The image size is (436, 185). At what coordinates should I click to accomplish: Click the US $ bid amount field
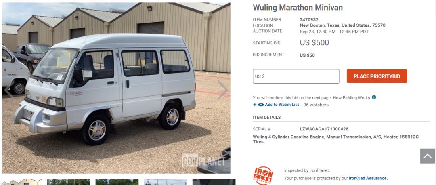coord(296,76)
